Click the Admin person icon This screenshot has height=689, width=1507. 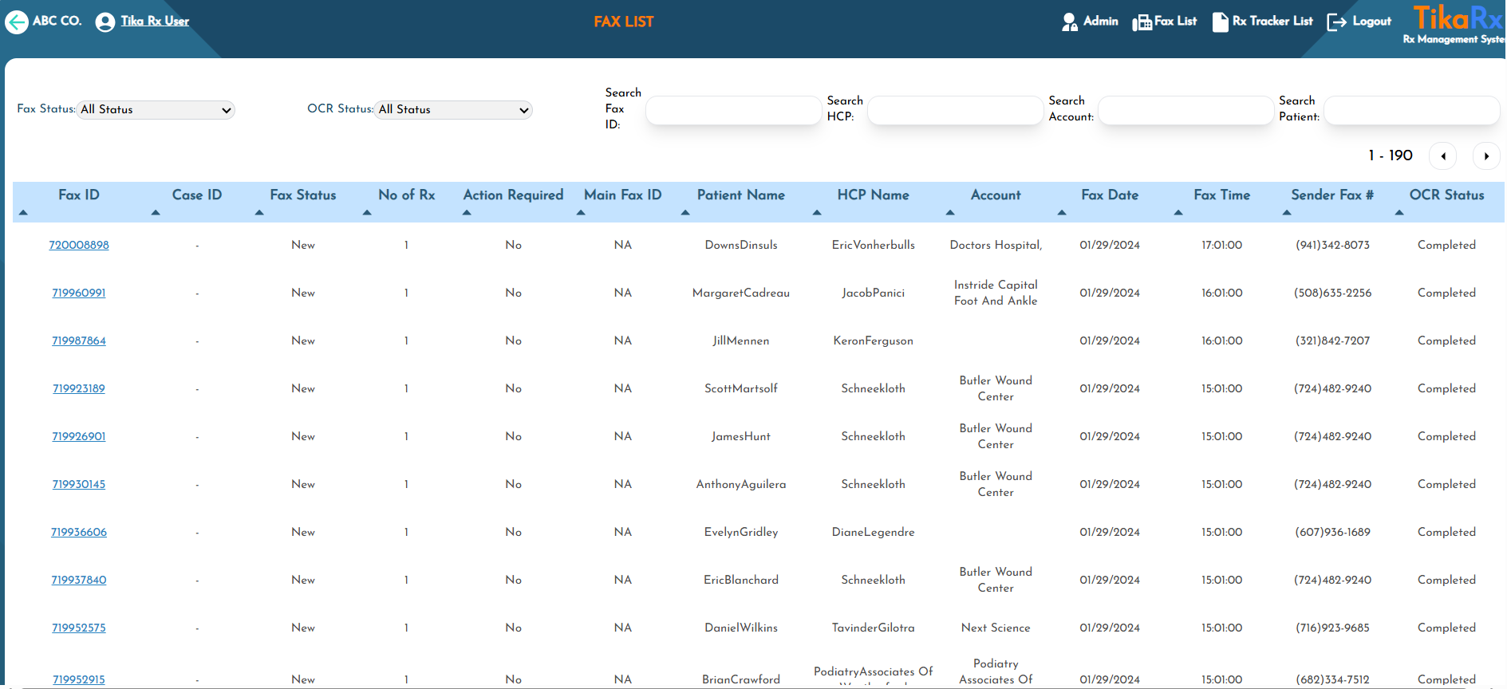(x=1069, y=22)
